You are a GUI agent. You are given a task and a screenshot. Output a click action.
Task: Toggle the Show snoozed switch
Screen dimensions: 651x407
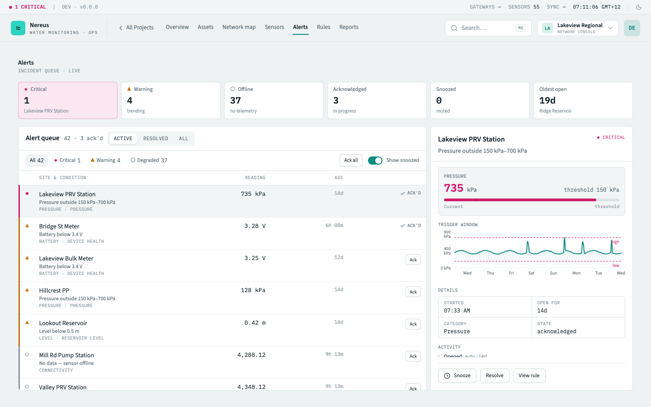pos(375,161)
